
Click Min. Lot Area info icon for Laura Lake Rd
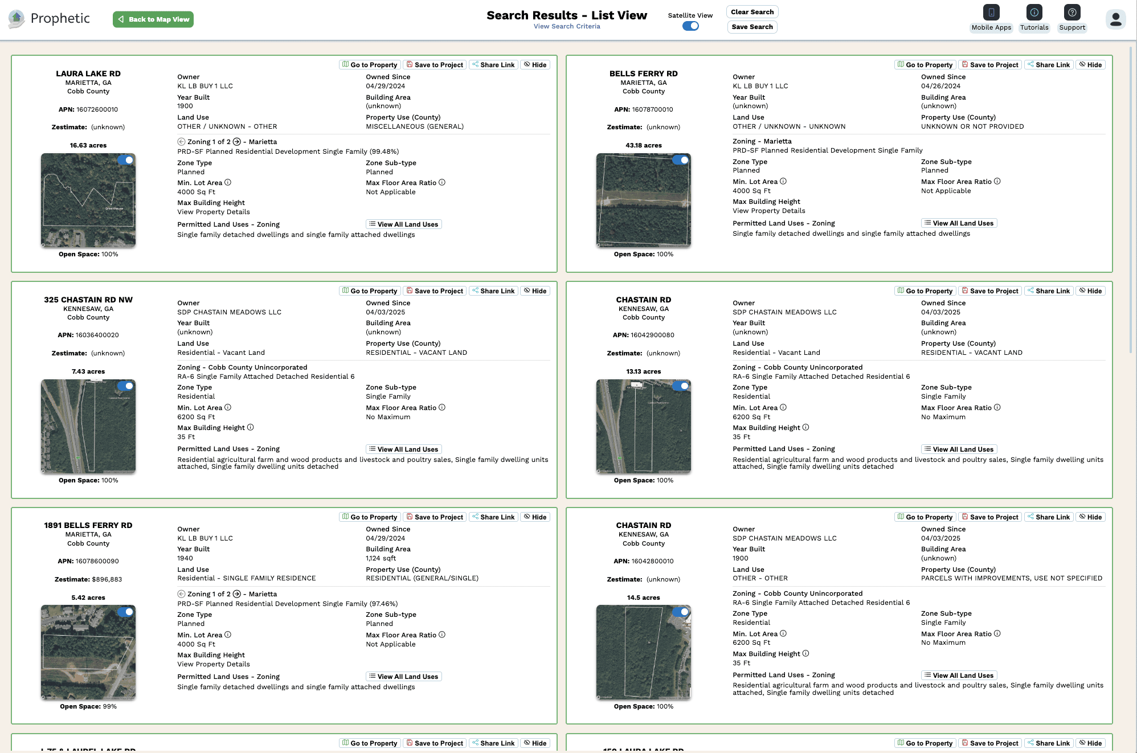pos(228,183)
